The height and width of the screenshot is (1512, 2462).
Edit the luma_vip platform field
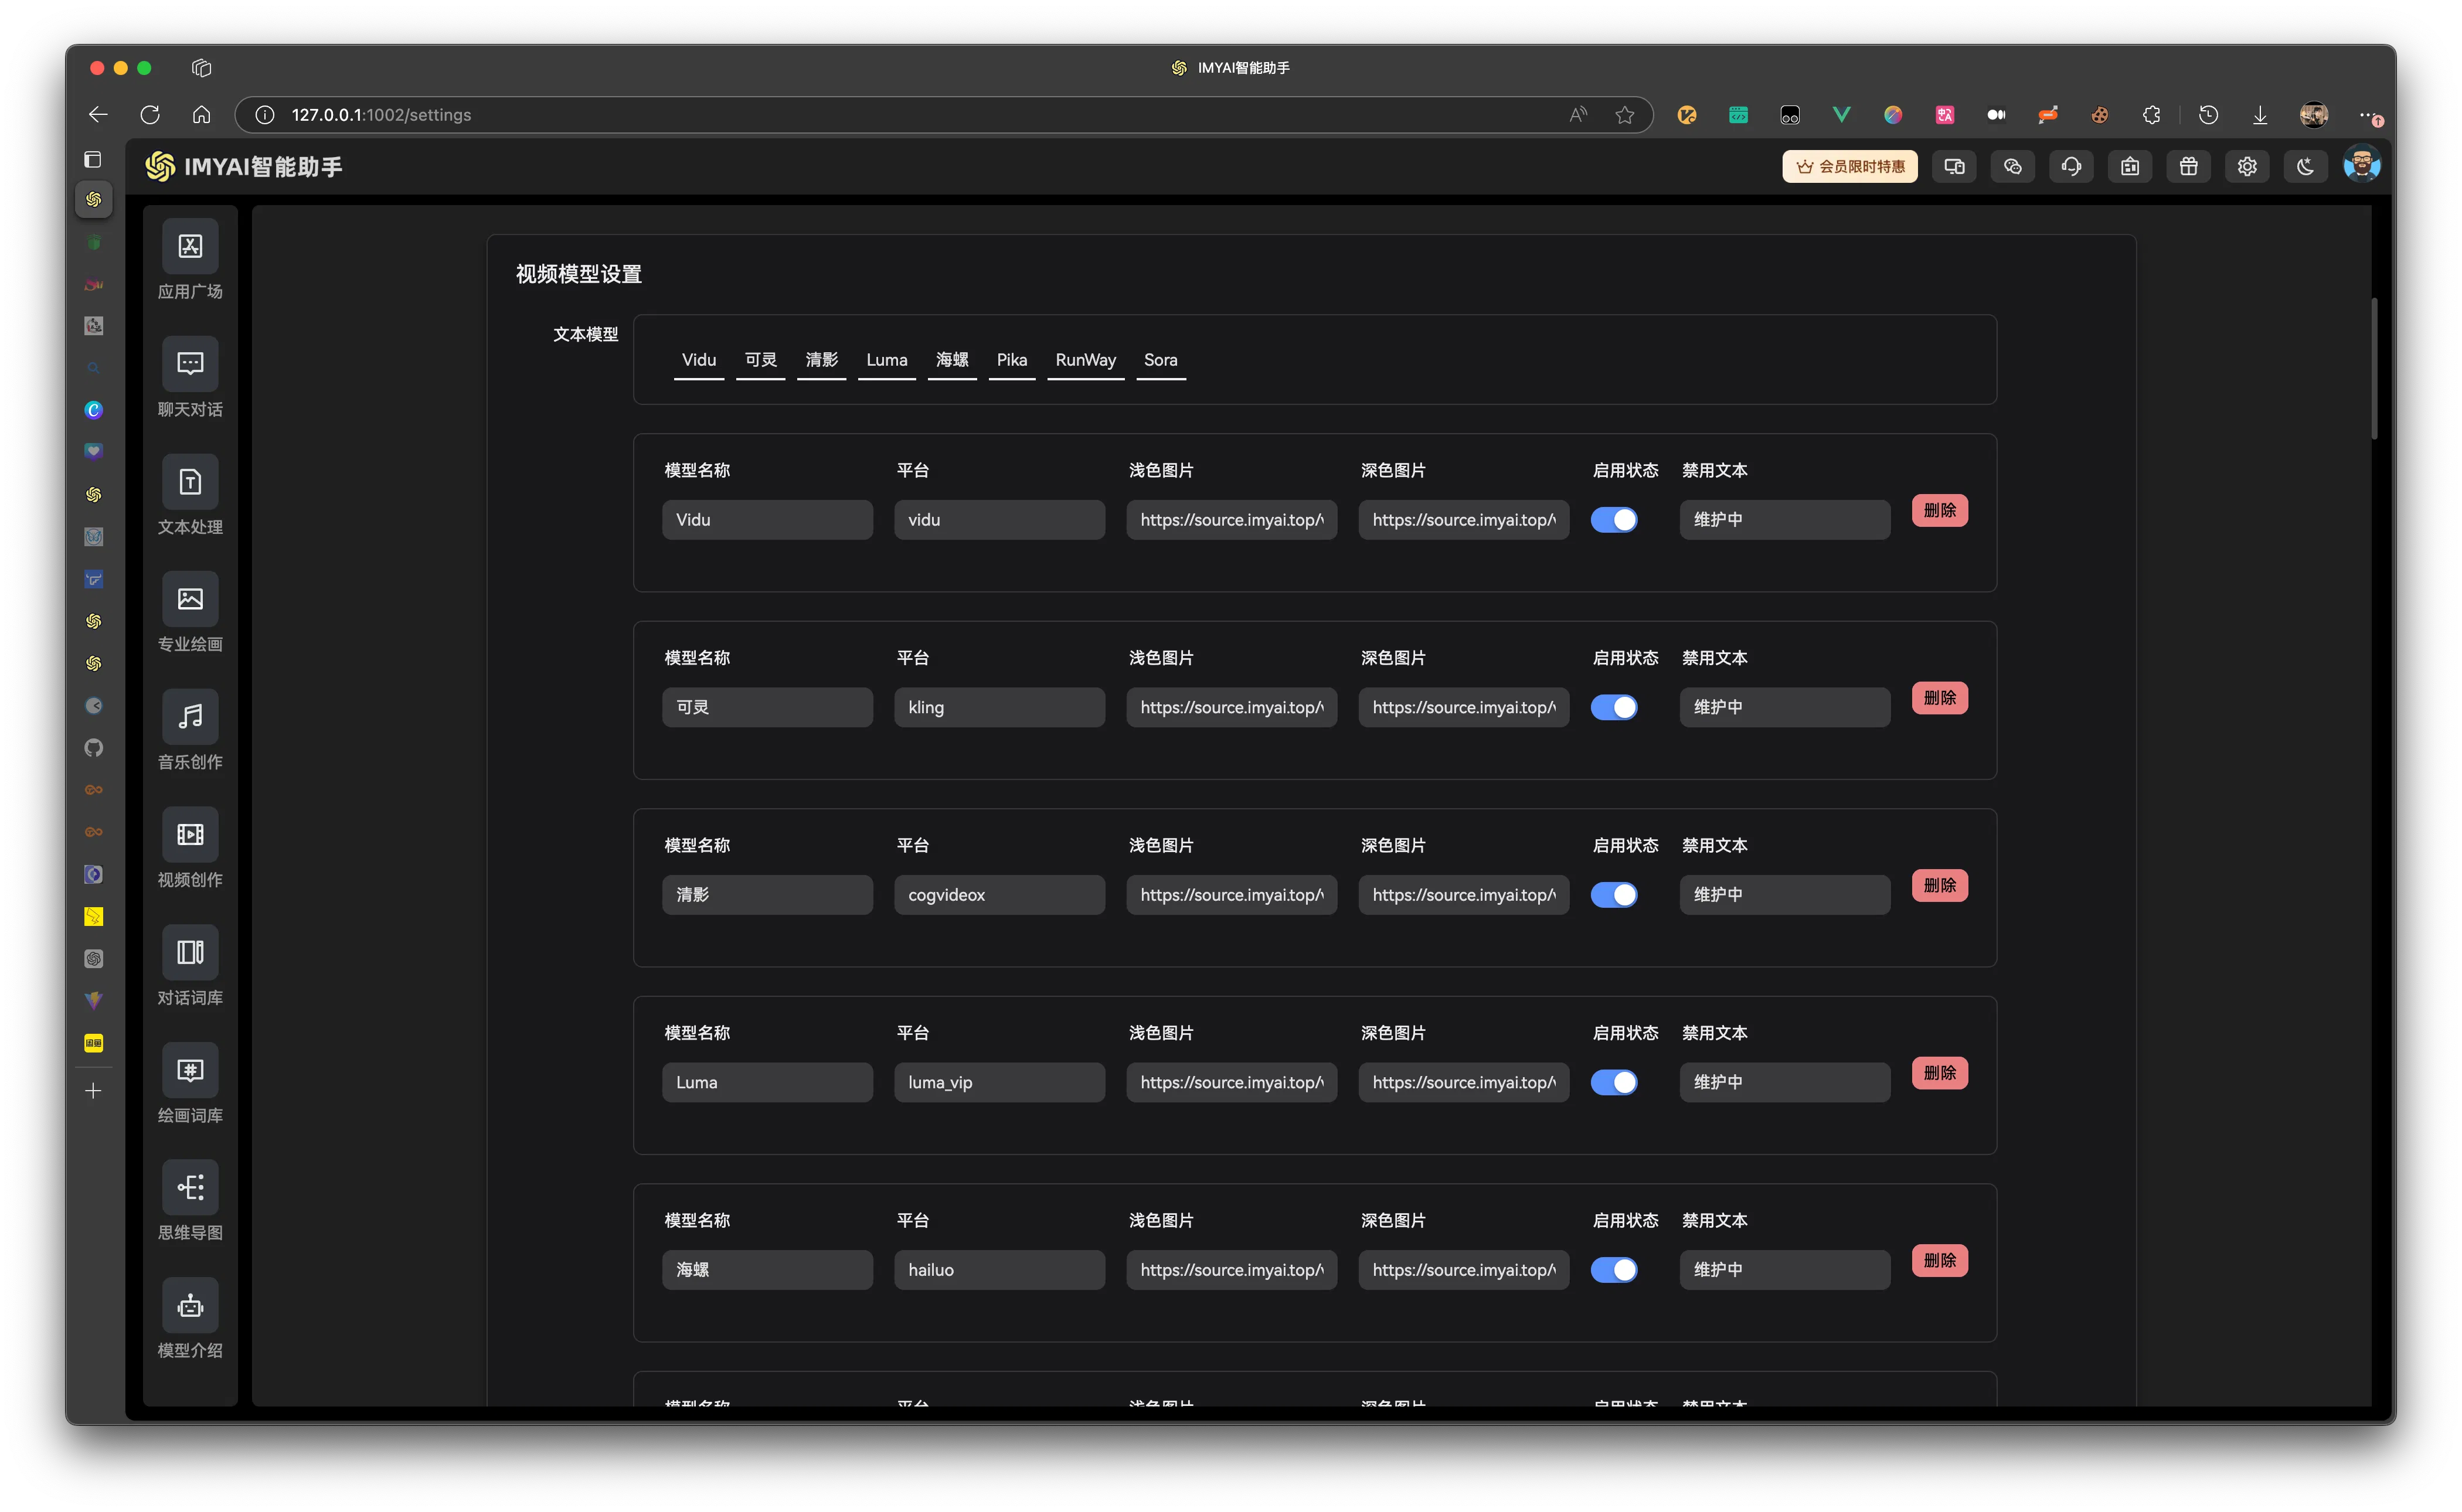[x=999, y=1082]
